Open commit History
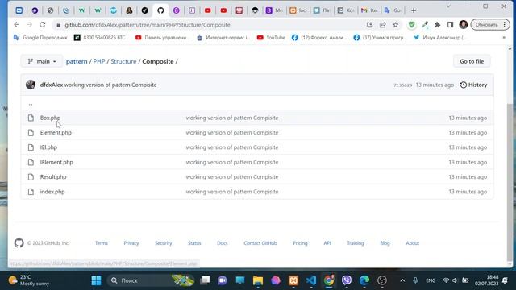 point(473,85)
